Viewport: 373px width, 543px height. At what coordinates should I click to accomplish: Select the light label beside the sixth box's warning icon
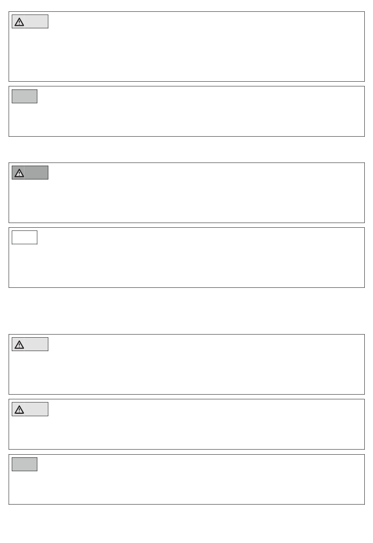point(36,409)
